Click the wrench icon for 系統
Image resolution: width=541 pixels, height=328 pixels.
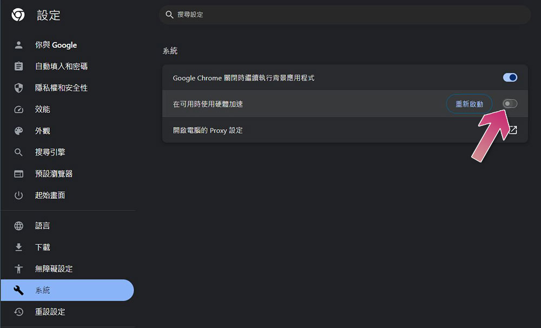click(x=18, y=290)
